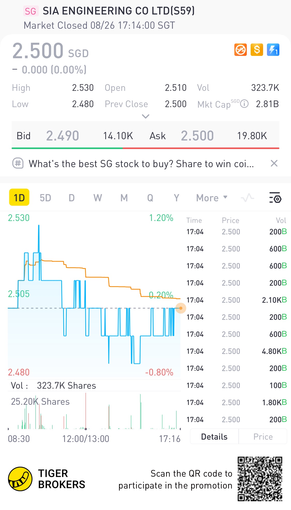Tap the current price marker dot on chart

(x=181, y=308)
